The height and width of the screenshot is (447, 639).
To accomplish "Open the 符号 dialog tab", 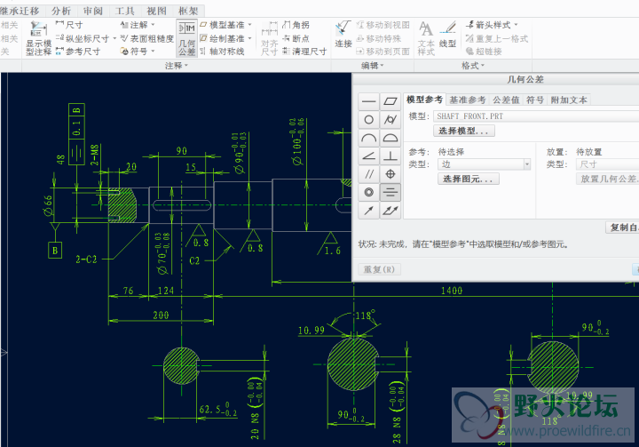I will (534, 100).
